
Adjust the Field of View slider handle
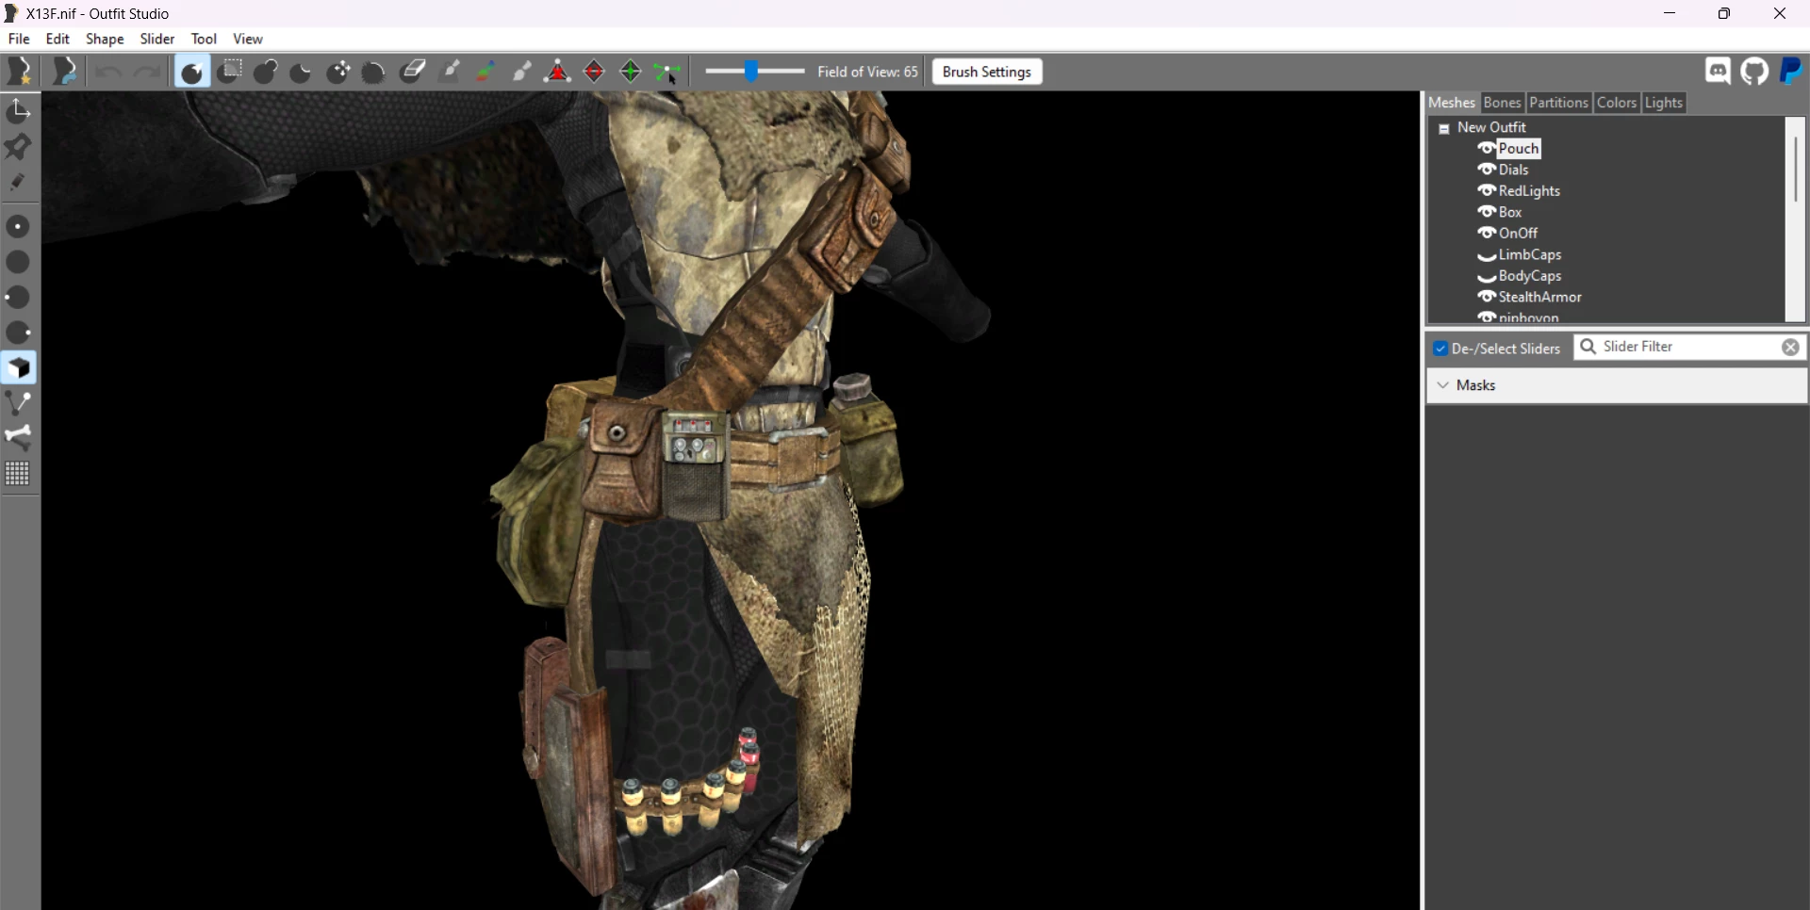click(751, 72)
